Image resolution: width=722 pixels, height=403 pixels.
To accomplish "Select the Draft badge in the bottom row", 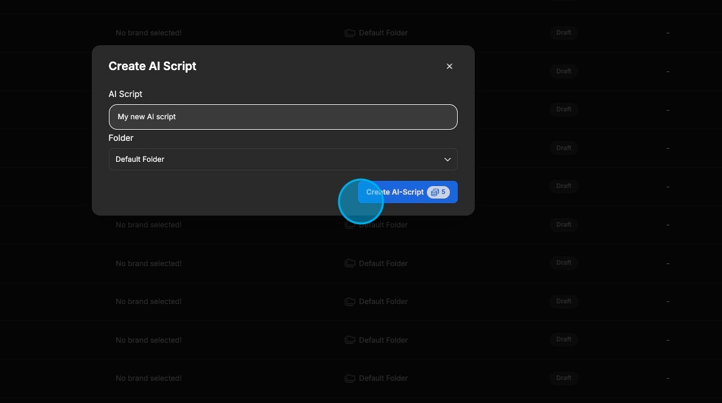I will coord(563,377).
